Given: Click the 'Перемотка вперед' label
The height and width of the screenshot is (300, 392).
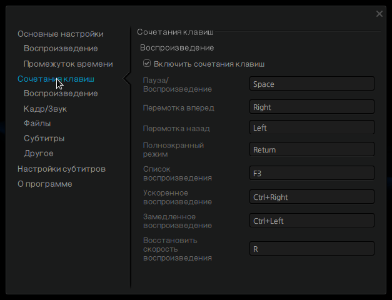Looking at the screenshot, I should pyautogui.click(x=179, y=107).
